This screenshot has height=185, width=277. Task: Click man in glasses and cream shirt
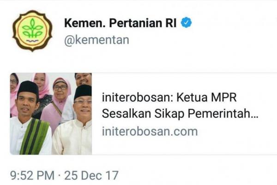point(73,120)
